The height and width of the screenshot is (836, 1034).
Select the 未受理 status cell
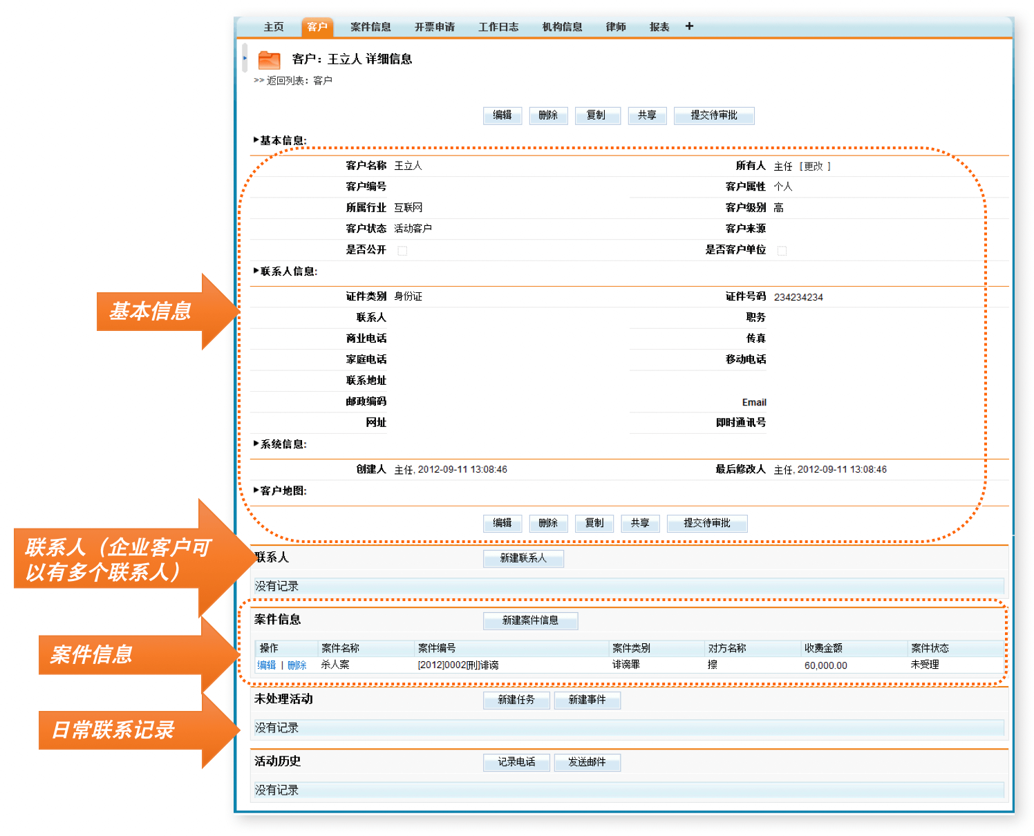[925, 665]
